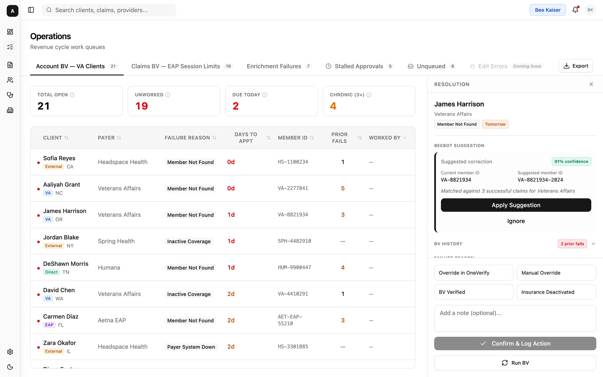Open the BK user avatar
603x377 pixels.
590,10
